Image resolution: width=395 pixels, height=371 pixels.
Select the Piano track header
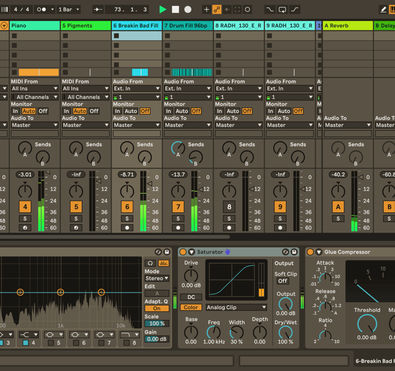(34, 26)
